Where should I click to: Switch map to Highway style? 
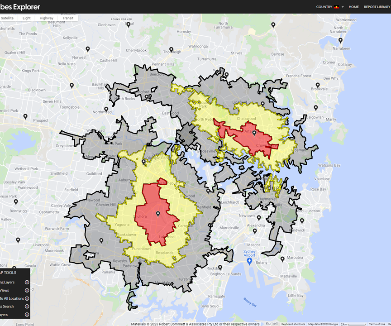coord(46,18)
